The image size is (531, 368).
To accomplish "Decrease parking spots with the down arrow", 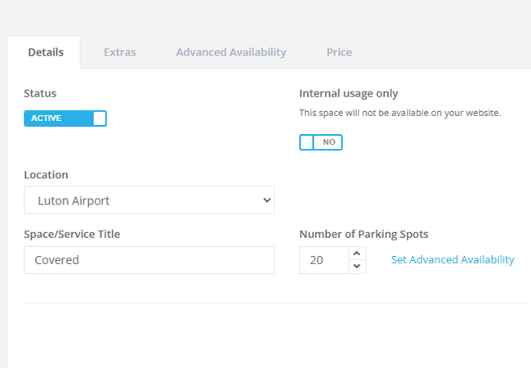I will (x=357, y=267).
